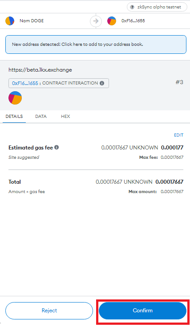Select the bold 0.000177 gas fee value

point(172,148)
